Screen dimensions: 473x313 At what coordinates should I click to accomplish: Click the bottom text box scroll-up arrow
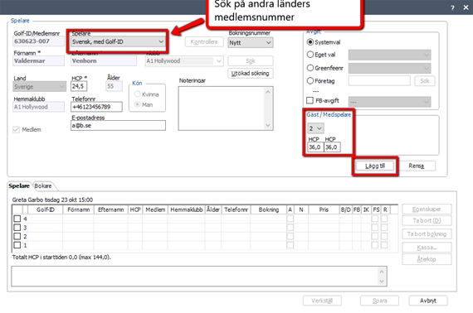click(x=382, y=272)
